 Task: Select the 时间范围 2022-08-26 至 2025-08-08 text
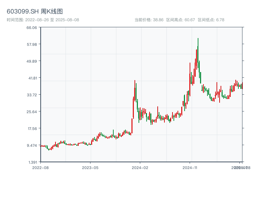click(43, 20)
